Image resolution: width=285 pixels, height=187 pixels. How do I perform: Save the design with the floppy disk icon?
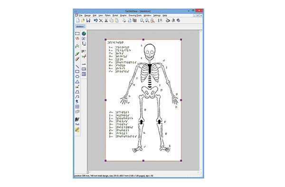point(88,20)
